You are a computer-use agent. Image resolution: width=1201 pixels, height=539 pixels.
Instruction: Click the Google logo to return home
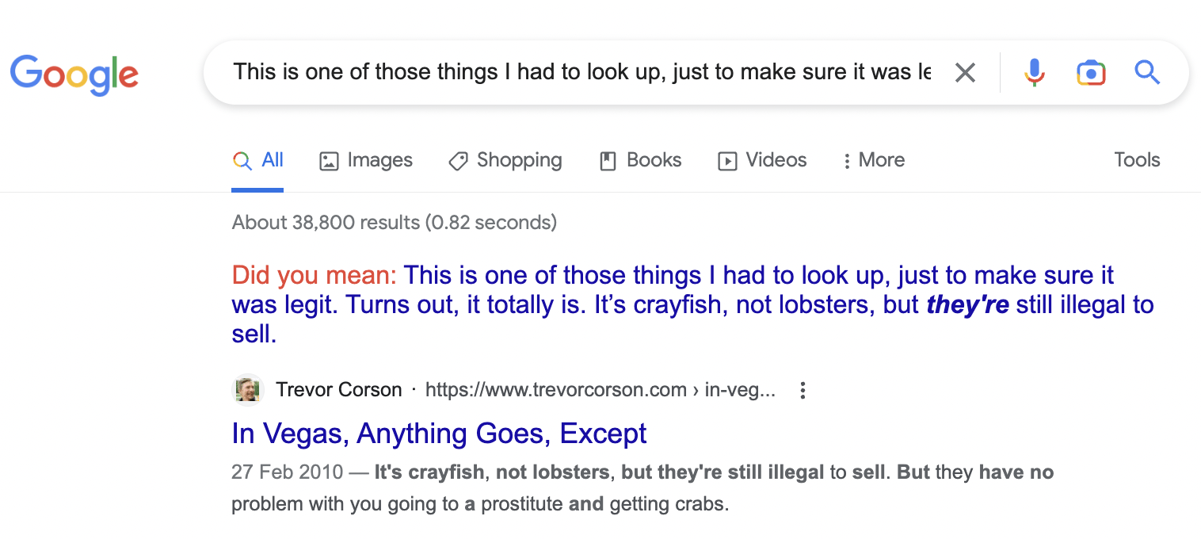coord(74,74)
